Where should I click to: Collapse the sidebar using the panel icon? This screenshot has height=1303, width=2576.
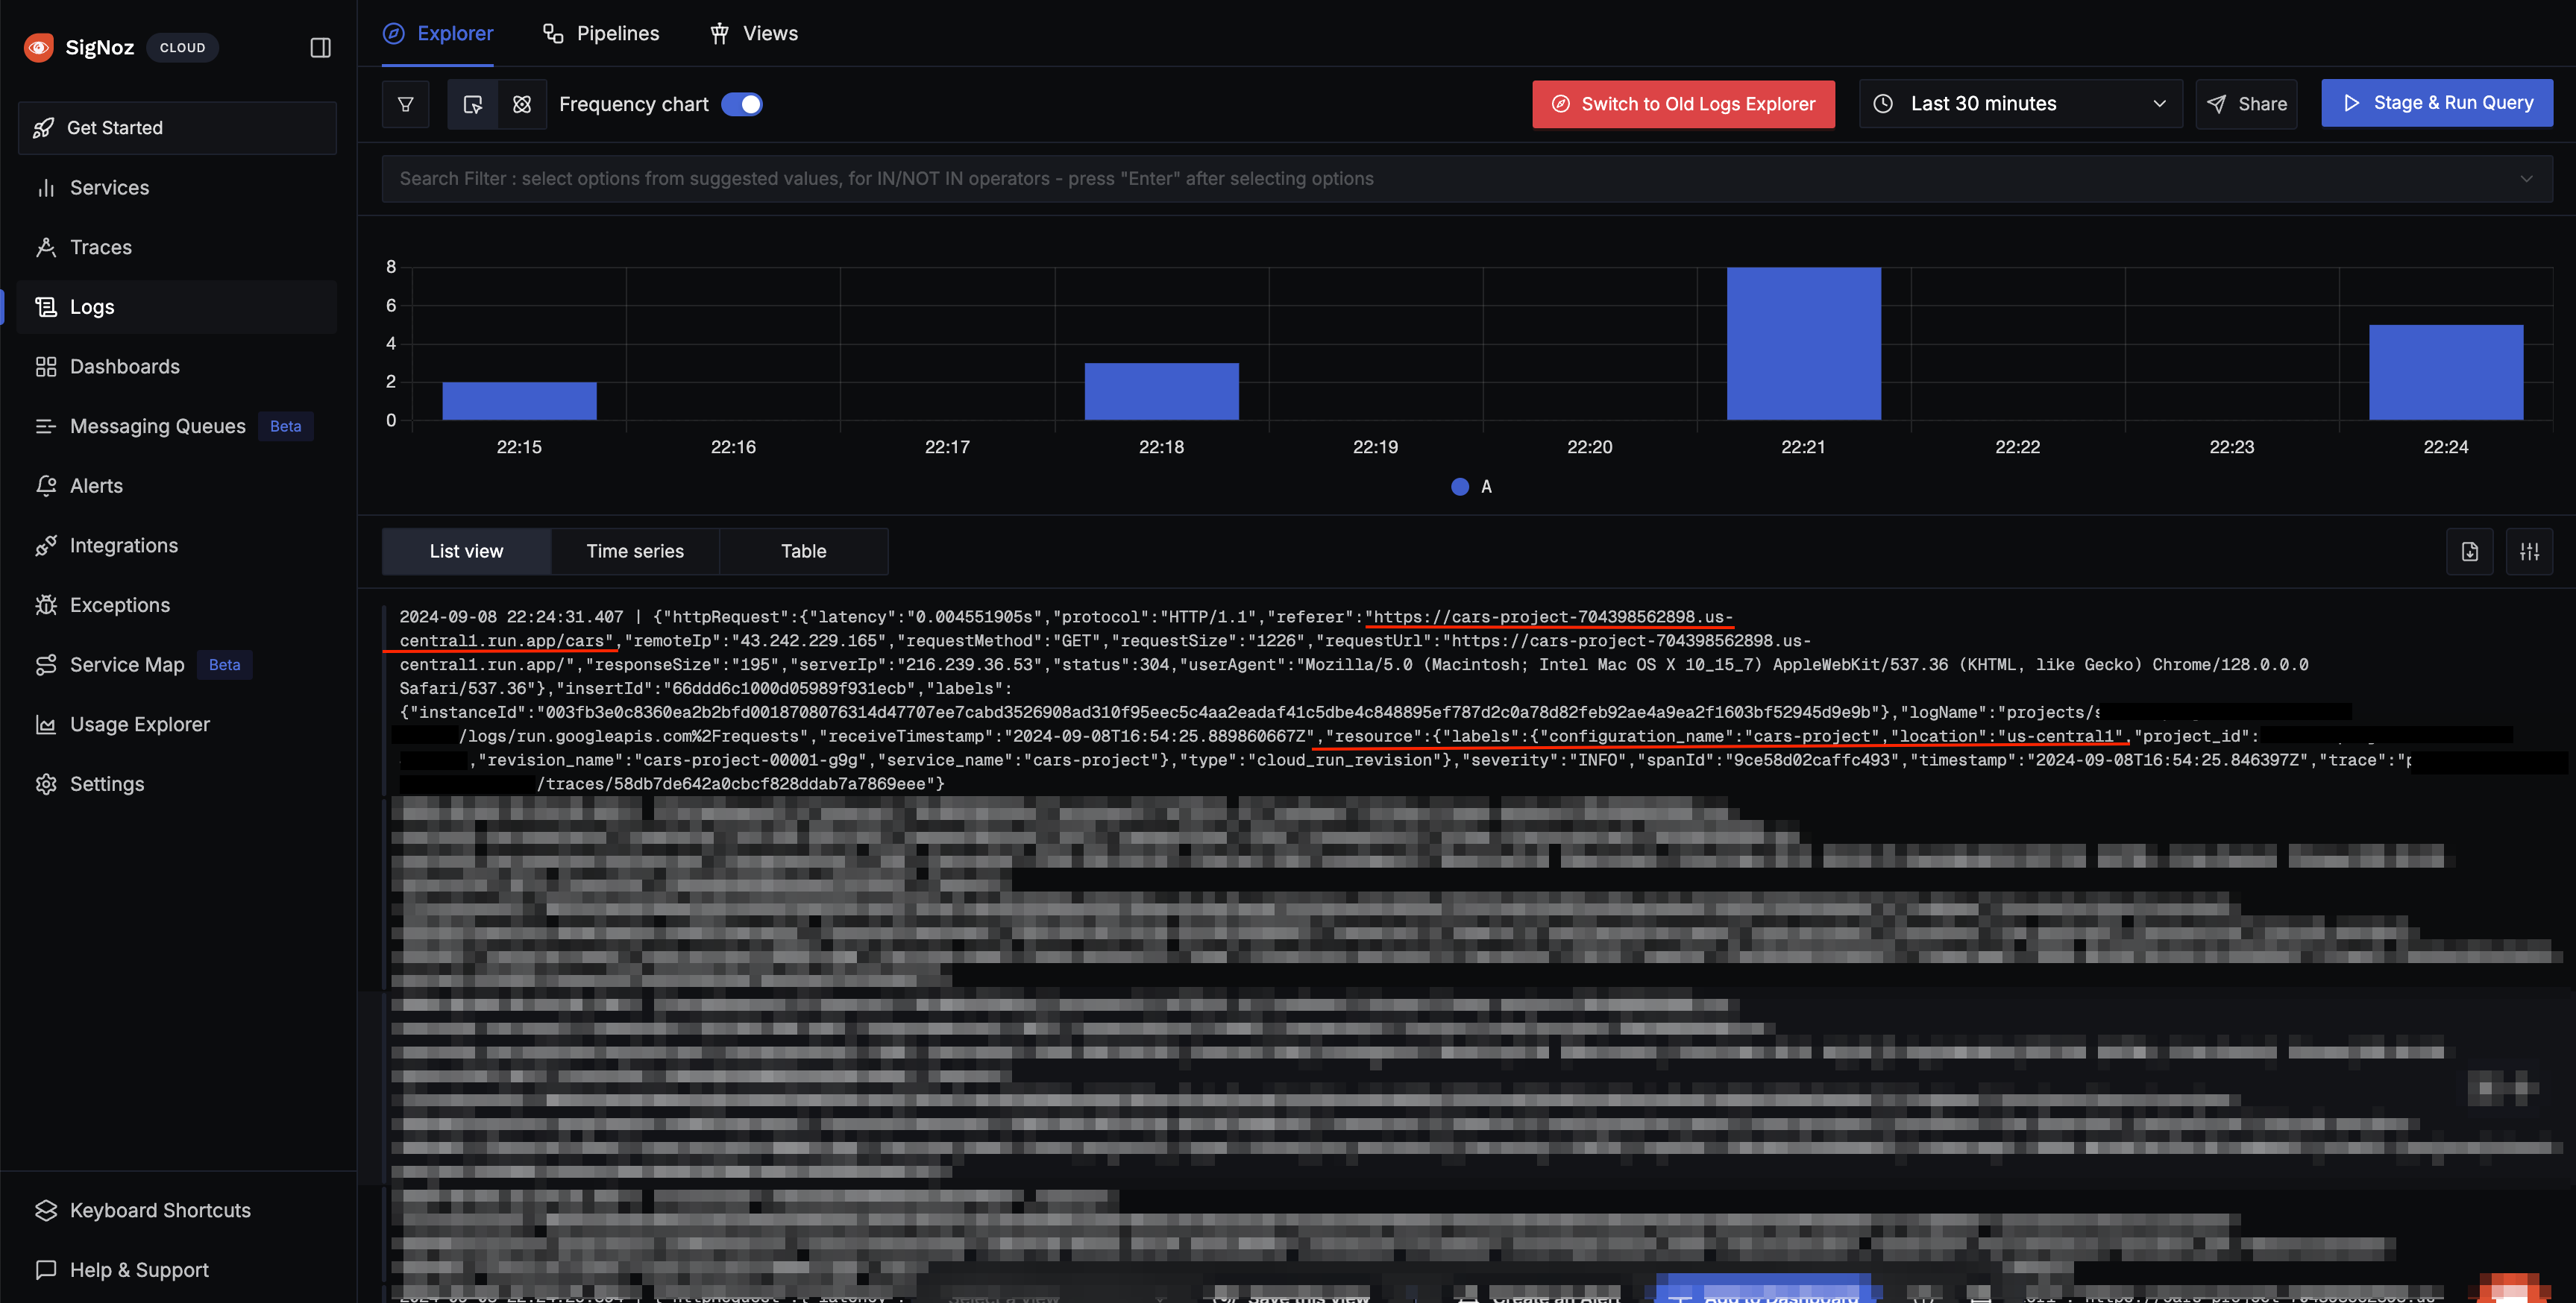click(x=320, y=47)
